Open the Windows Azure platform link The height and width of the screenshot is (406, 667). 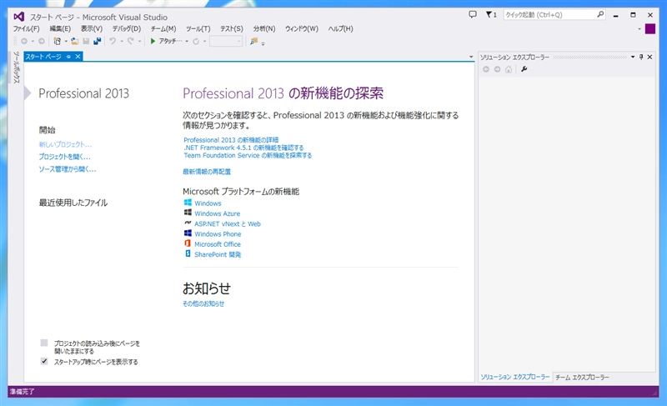click(217, 213)
